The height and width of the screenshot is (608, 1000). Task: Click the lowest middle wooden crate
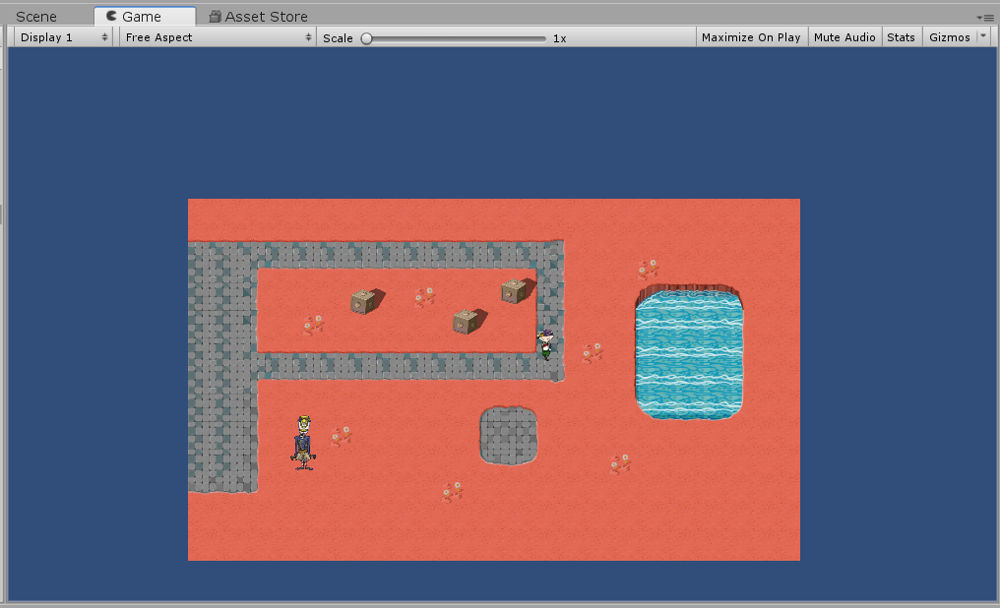[467, 321]
